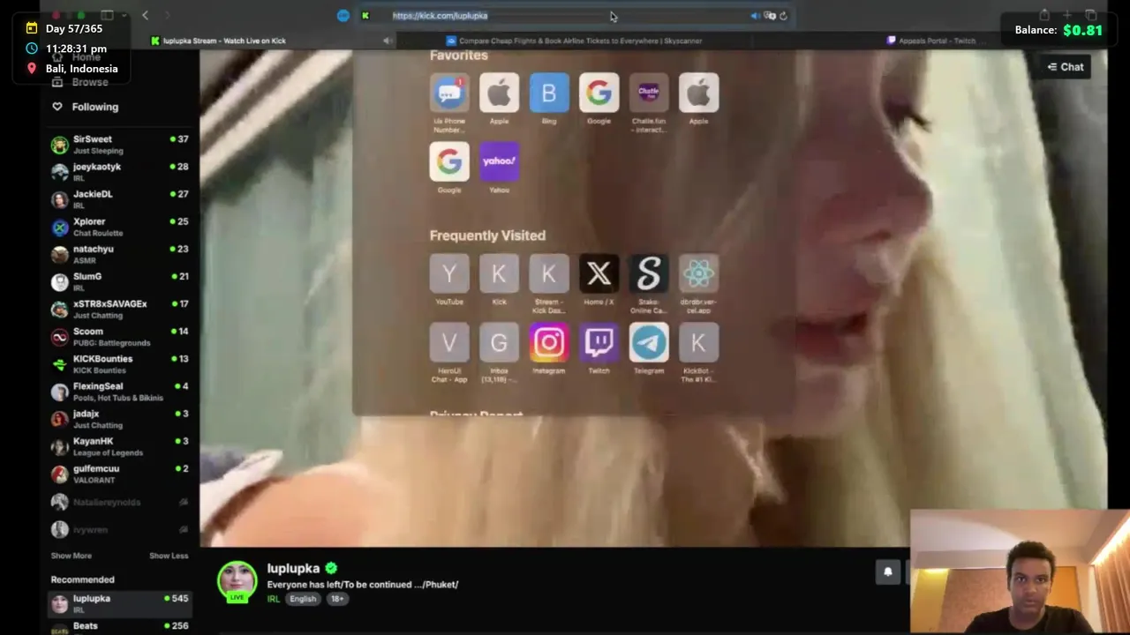Open the HeroUI Chat App tile
This screenshot has width=1130, height=635.
pos(449,343)
